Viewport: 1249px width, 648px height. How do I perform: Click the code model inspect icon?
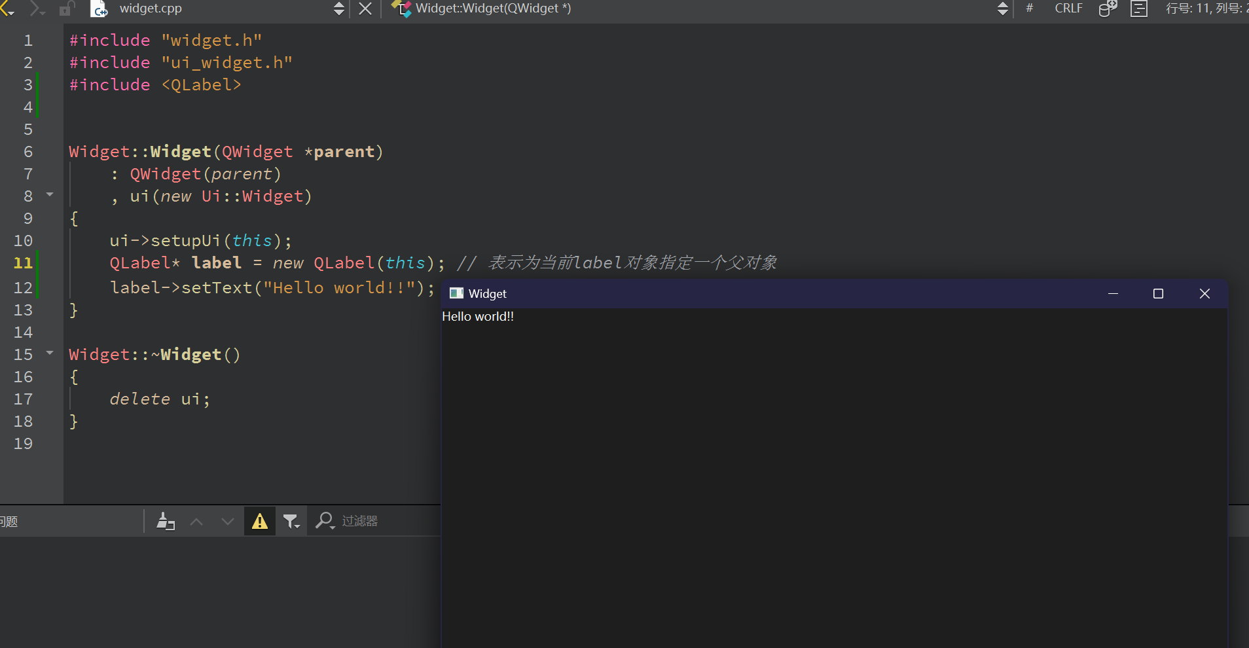pos(1108,9)
